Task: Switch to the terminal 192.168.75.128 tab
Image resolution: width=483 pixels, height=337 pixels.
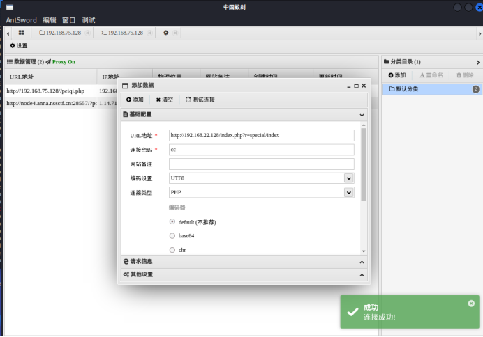Action: pyautogui.click(x=122, y=33)
